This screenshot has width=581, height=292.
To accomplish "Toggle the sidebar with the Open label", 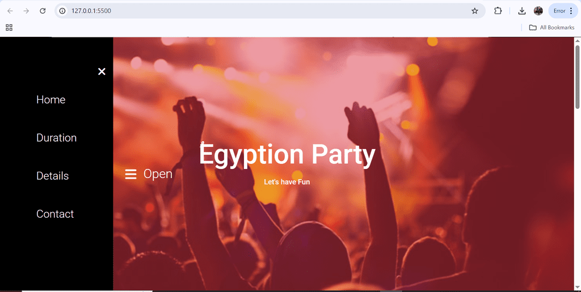I will pyautogui.click(x=158, y=174).
